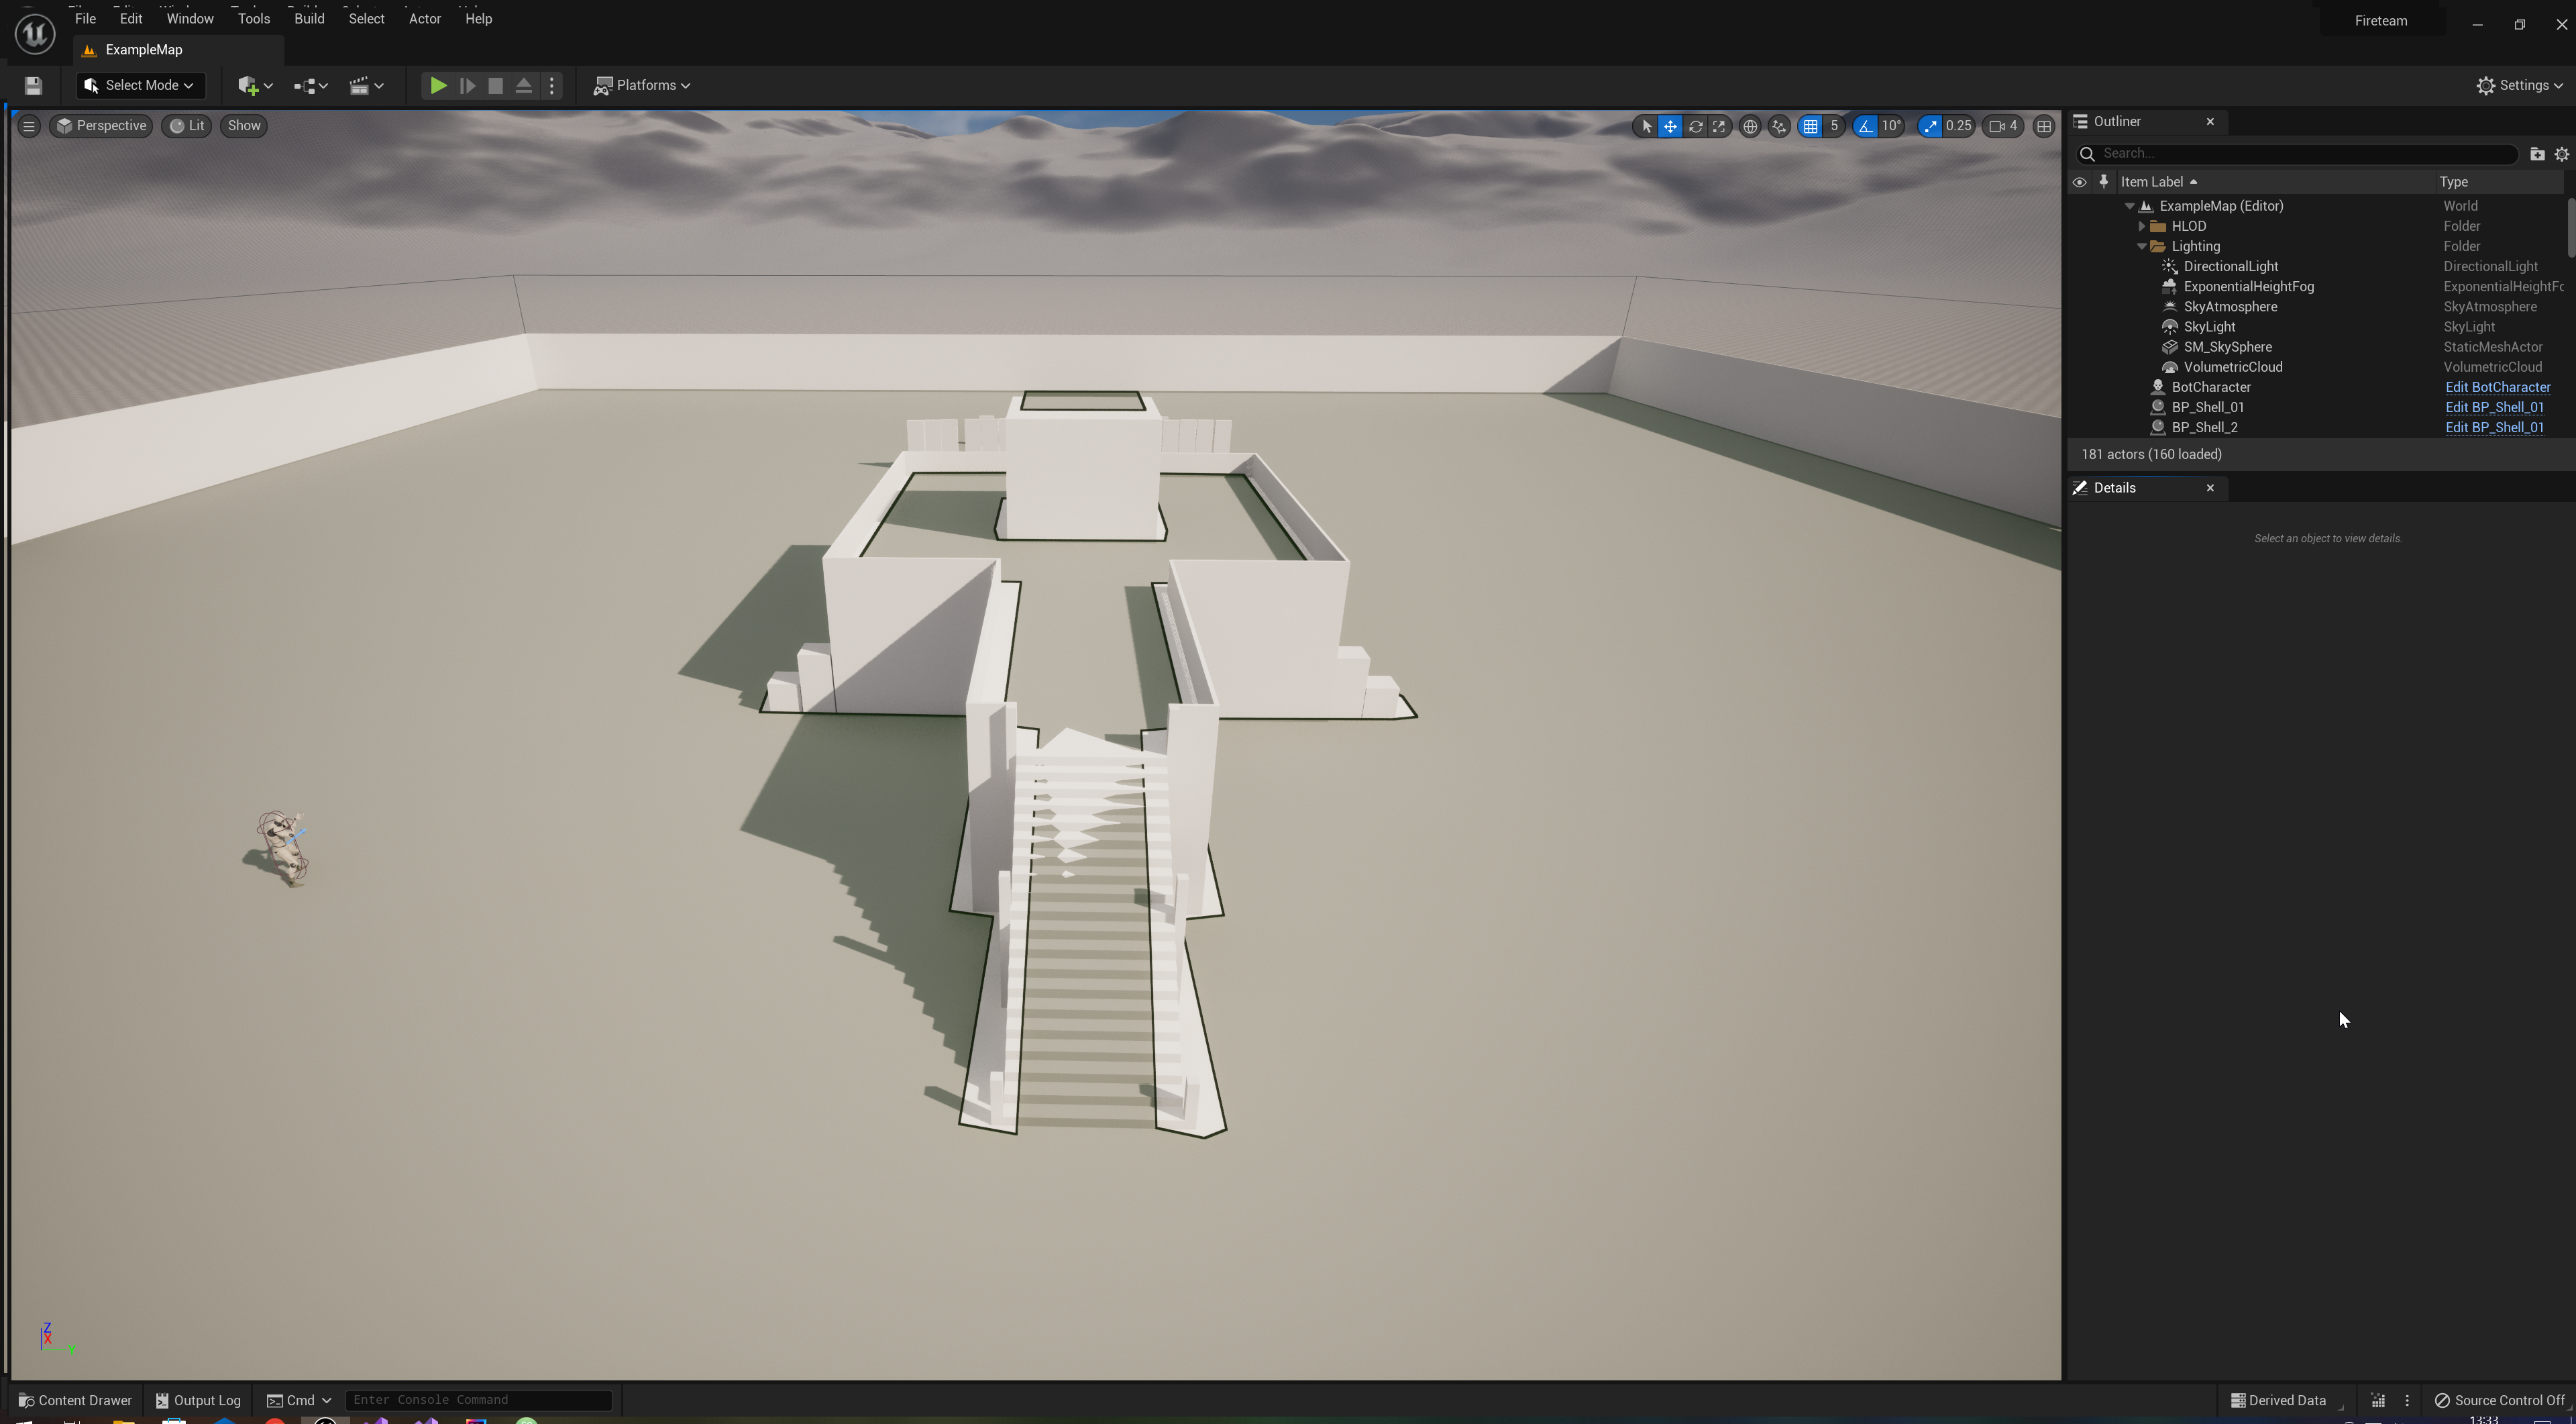2576x1424 pixels.
Task: Toggle scale snapping in viewport
Action: [x=1930, y=126]
